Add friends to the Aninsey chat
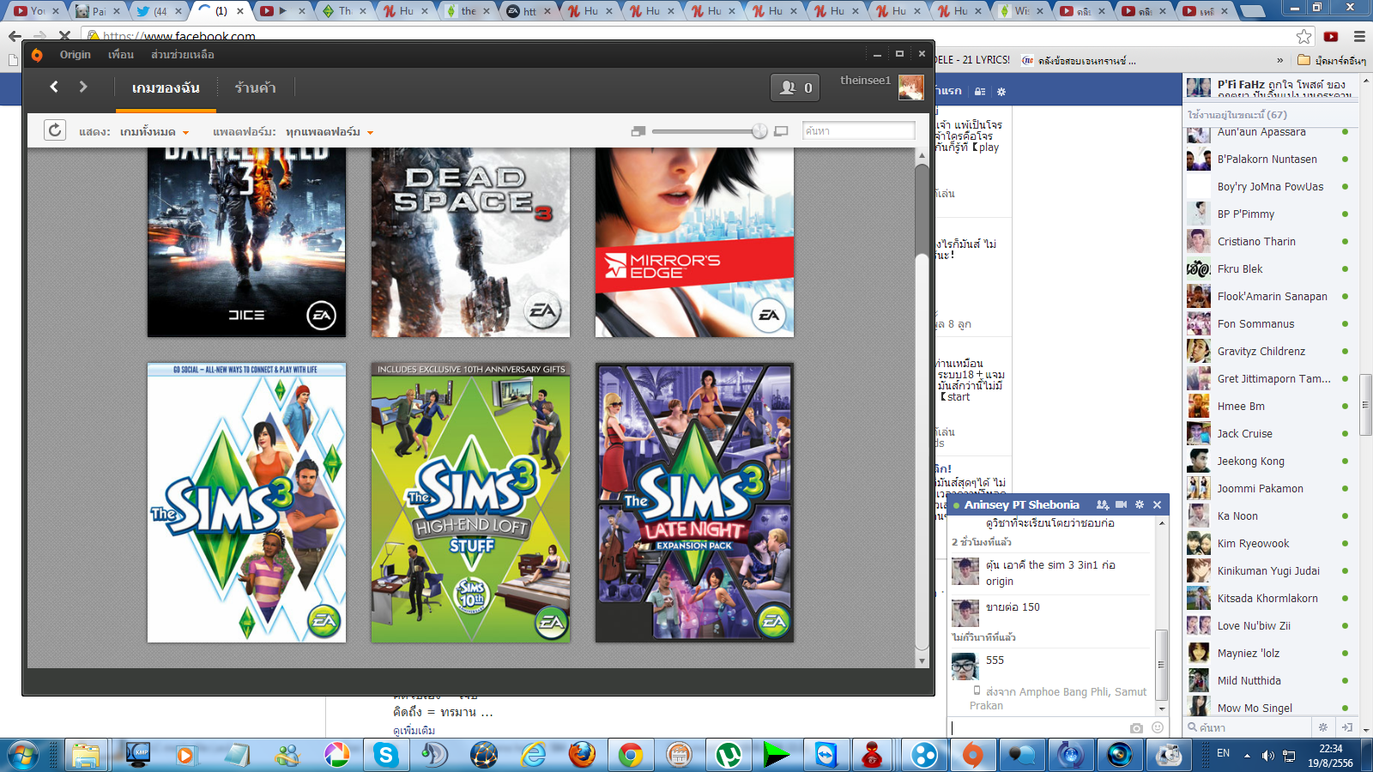 tap(1103, 504)
